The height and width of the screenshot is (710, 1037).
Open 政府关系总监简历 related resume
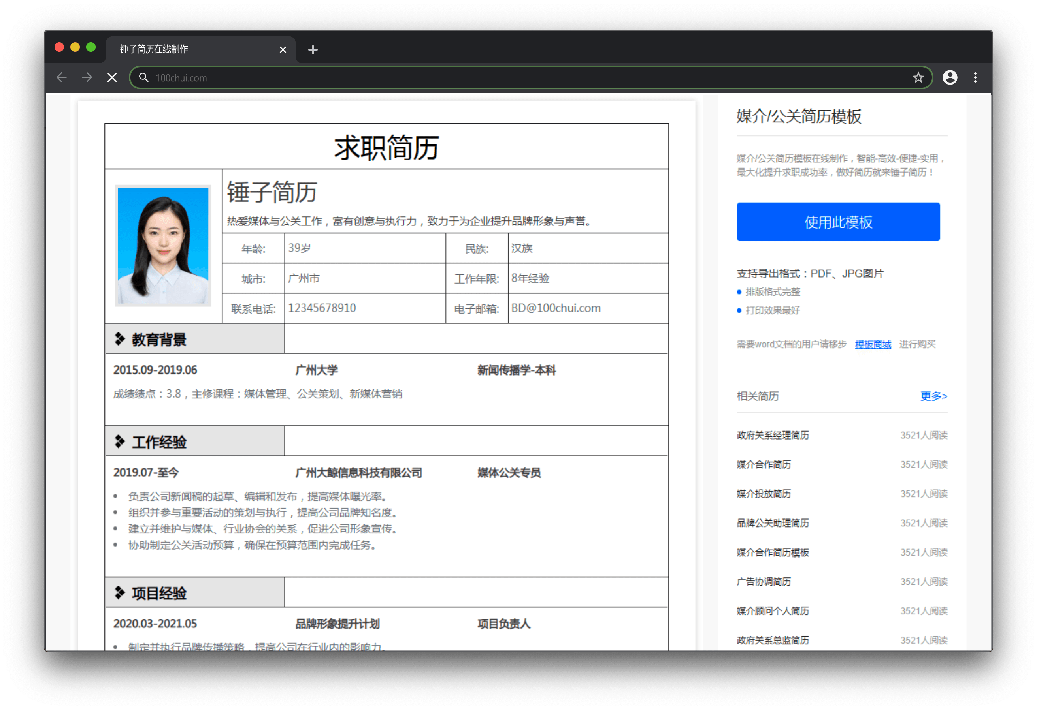pyautogui.click(x=772, y=640)
